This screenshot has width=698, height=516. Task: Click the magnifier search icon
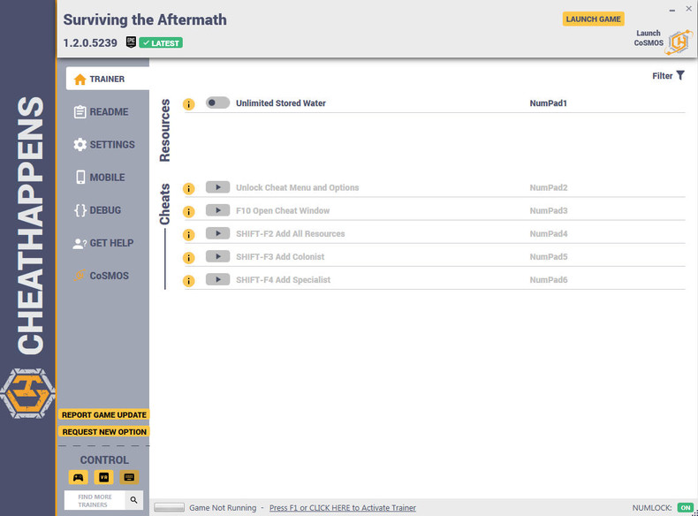click(134, 500)
